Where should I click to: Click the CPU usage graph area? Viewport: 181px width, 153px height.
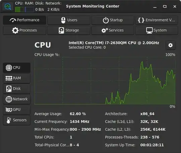tap(105, 81)
